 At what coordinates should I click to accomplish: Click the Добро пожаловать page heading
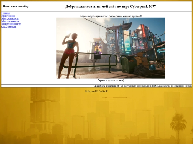(111, 6)
